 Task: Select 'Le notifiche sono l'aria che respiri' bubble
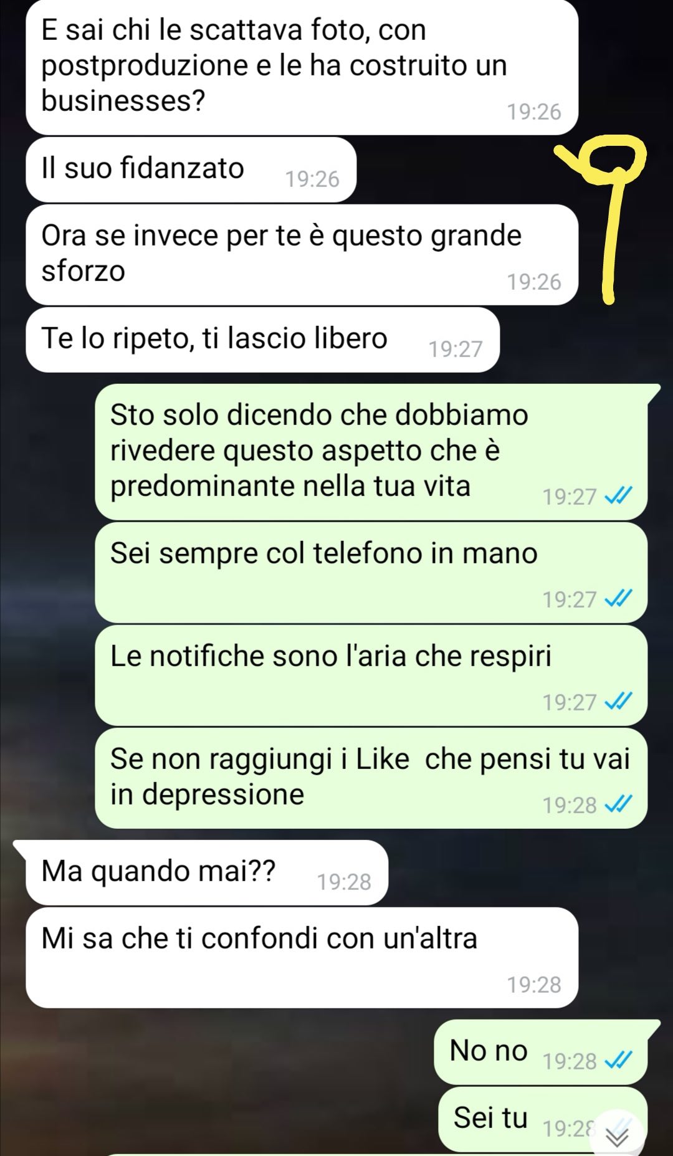click(x=371, y=675)
